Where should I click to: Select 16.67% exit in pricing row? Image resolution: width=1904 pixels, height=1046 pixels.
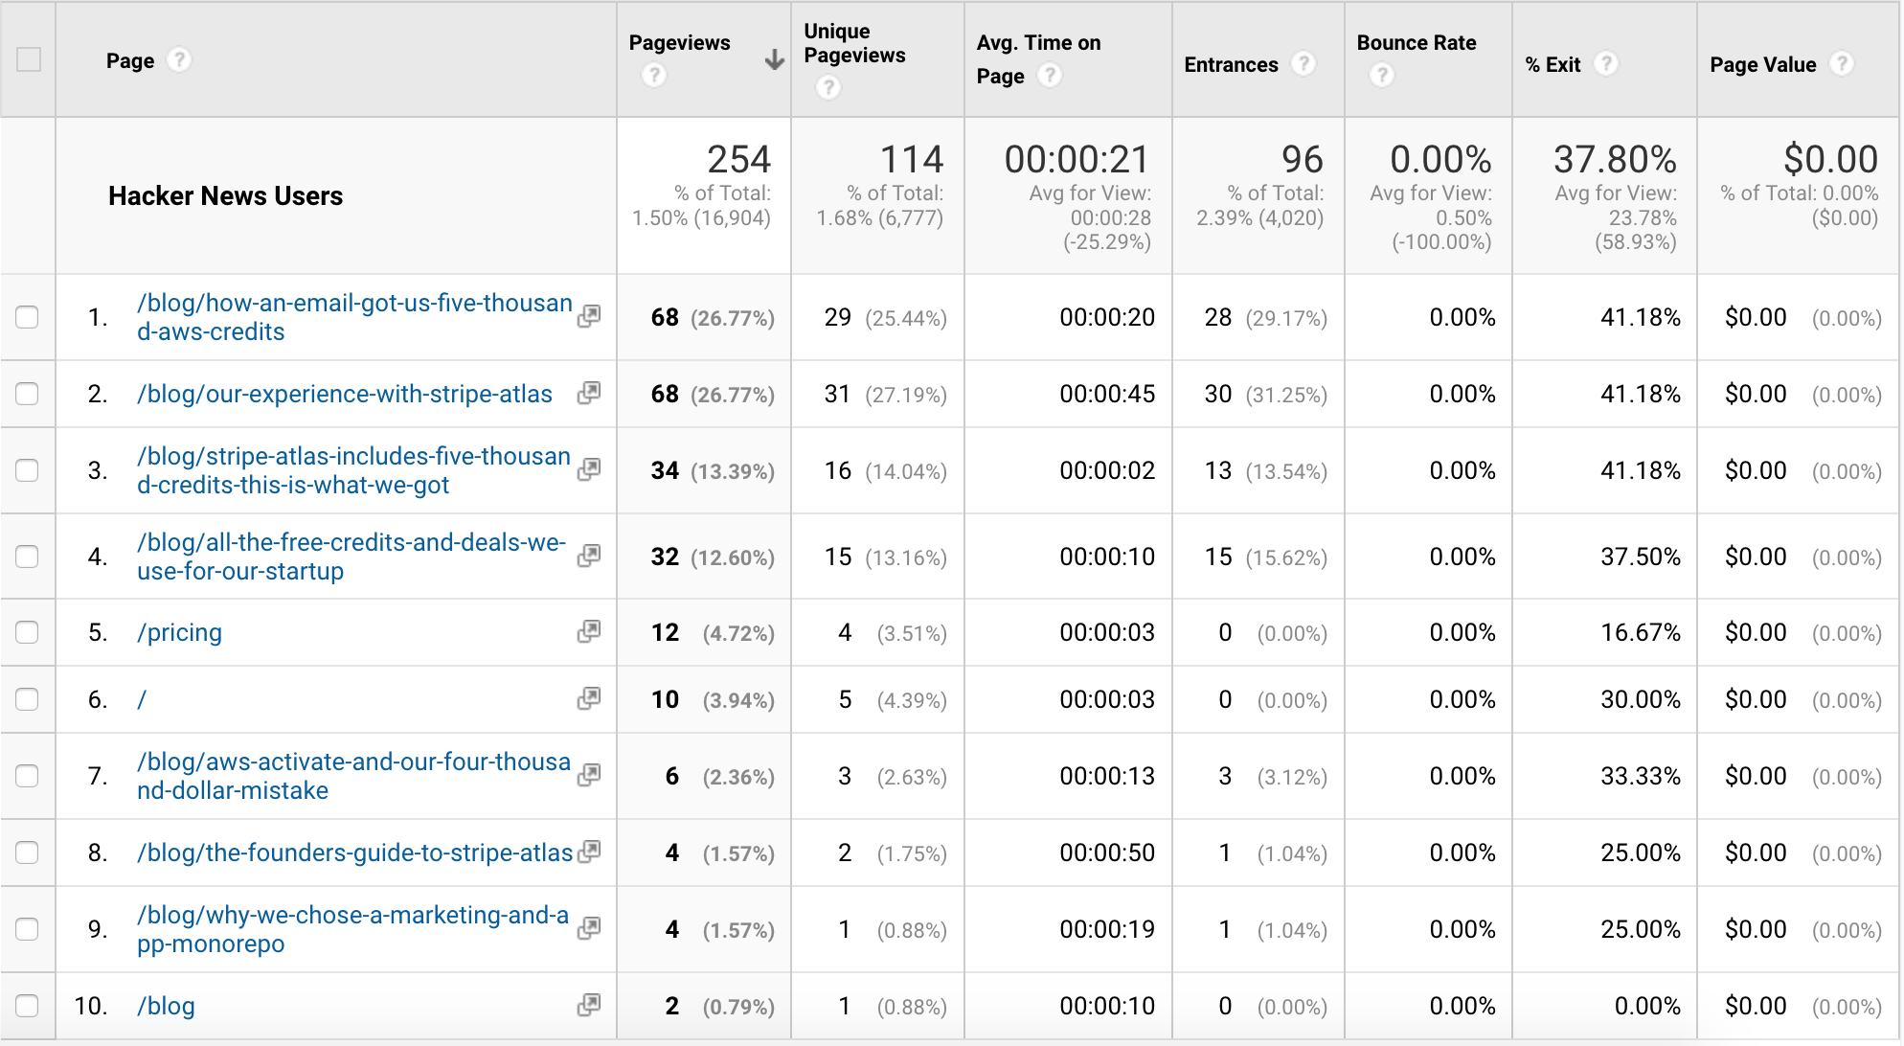tap(1641, 632)
